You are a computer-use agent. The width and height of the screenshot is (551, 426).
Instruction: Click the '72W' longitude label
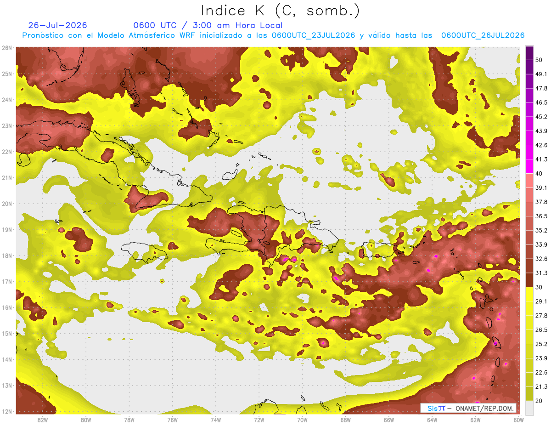click(259, 420)
